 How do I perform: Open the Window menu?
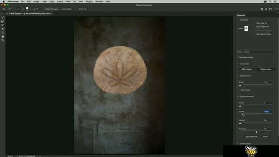point(99,1)
